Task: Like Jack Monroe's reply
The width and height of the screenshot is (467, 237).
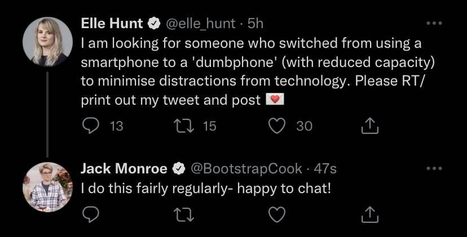Action: tap(277, 214)
